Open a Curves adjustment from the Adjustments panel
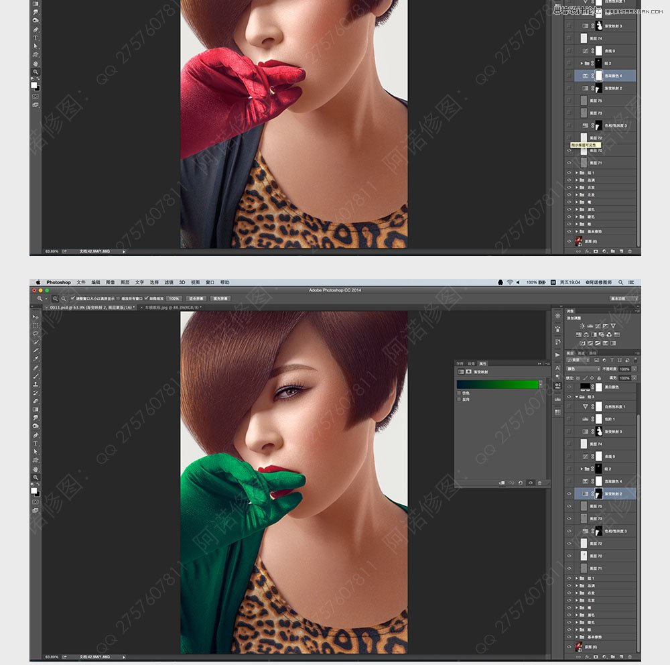 pos(598,326)
